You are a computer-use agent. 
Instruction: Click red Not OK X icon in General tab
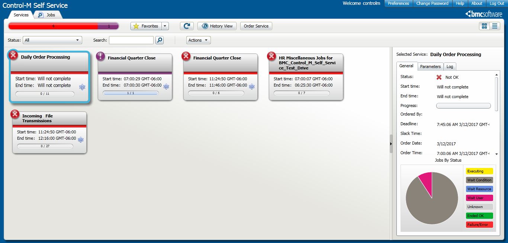(439, 77)
